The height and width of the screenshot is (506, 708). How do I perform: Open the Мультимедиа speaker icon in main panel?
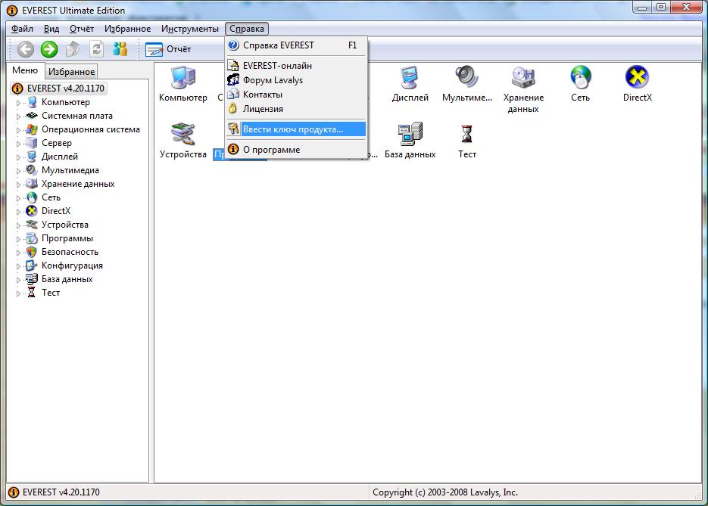tap(466, 77)
